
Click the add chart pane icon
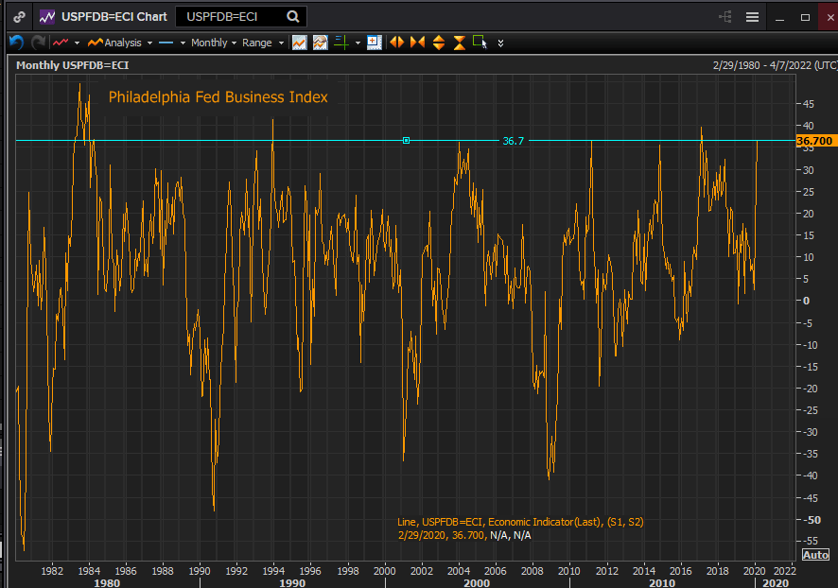[375, 43]
